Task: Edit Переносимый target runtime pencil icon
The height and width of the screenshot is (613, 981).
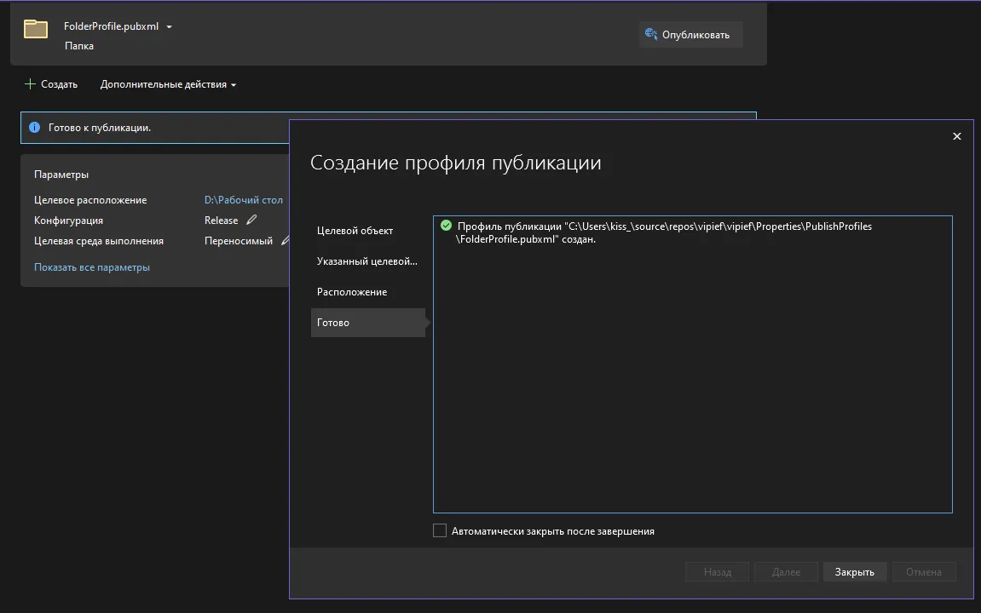Action: coord(285,241)
